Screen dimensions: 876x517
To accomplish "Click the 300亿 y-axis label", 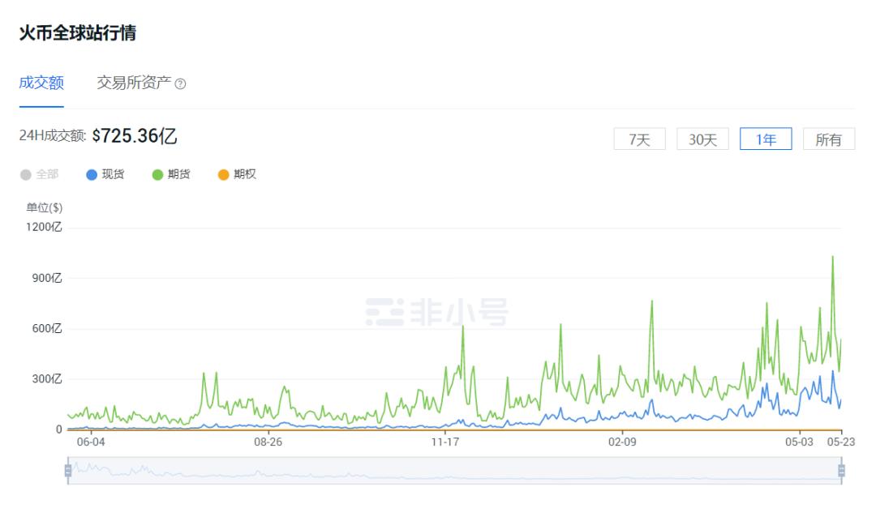I will (47, 379).
